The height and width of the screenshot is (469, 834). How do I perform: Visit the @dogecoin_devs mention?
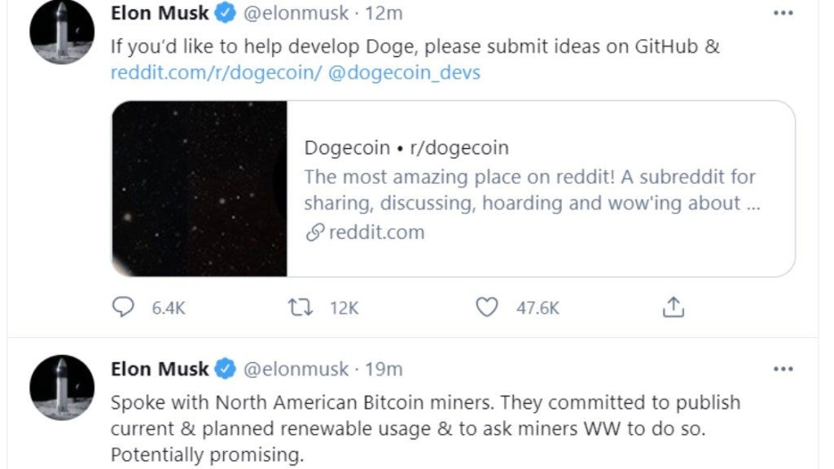[403, 72]
